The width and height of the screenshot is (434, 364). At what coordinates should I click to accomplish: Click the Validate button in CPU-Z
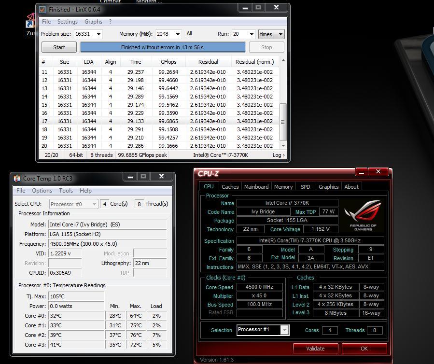click(x=315, y=349)
